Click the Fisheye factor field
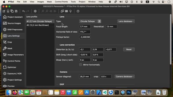This screenshot has height=97, width=173. 85,37
